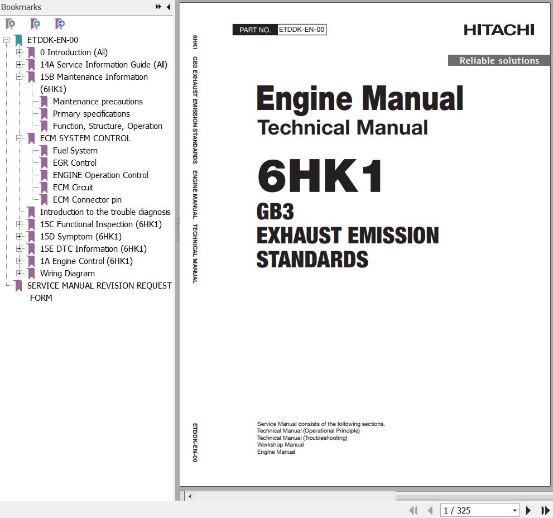Click bookmark icon beside EGR Control

click(44, 163)
